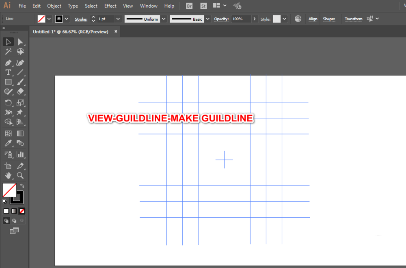Open Adobe Bridge with the Br icon
The width and height of the screenshot is (406, 268).
189,6
